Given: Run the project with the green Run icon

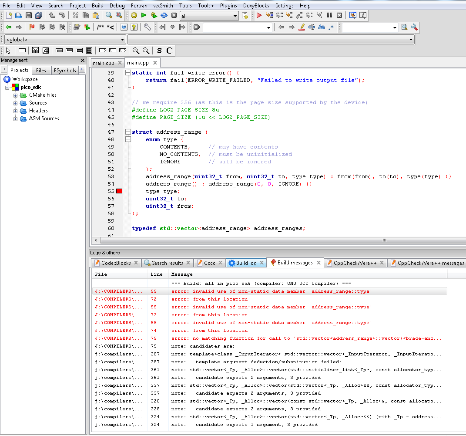Looking at the screenshot, I should point(143,15).
